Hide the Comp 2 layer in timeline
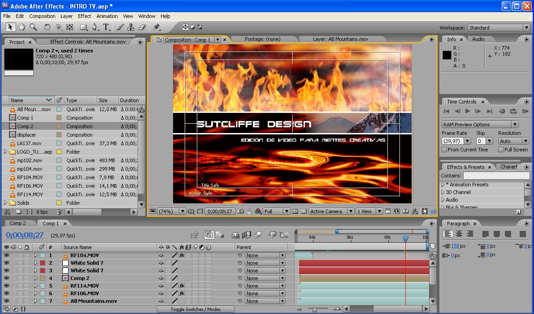The width and height of the screenshot is (534, 314). click(x=6, y=278)
